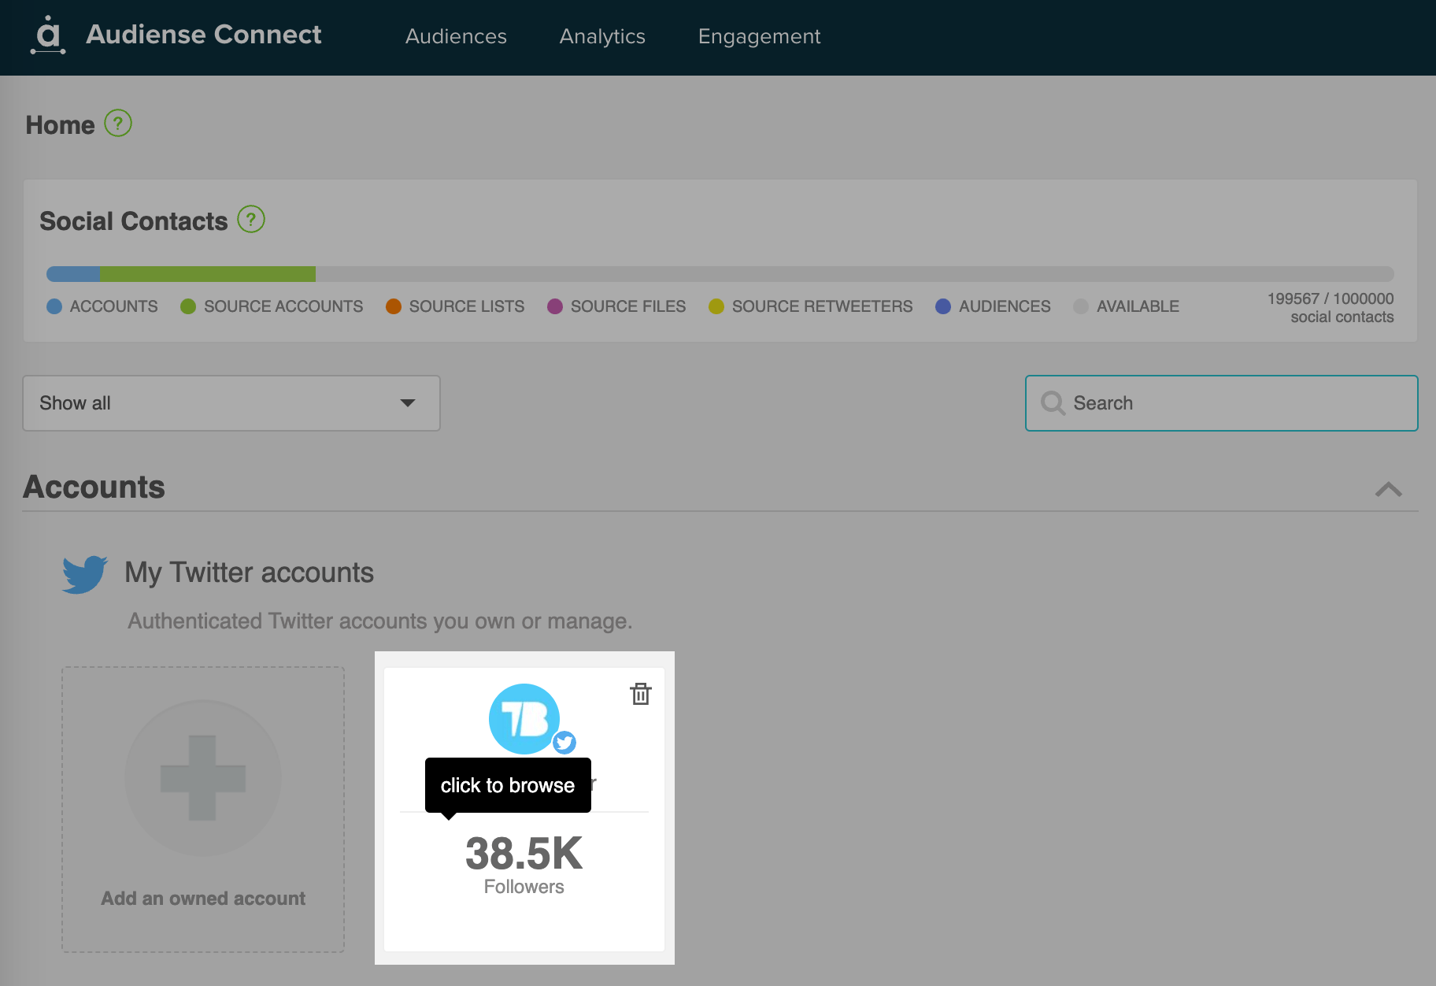Toggle the Accounts legend item

pos(102,306)
